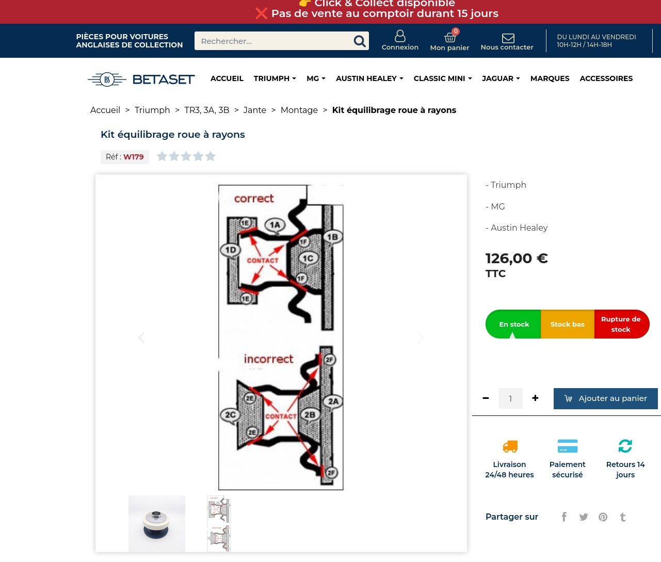Image resolution: width=661 pixels, height=562 pixels.
Task: Open the Accessoires menu item
Action: coord(606,78)
